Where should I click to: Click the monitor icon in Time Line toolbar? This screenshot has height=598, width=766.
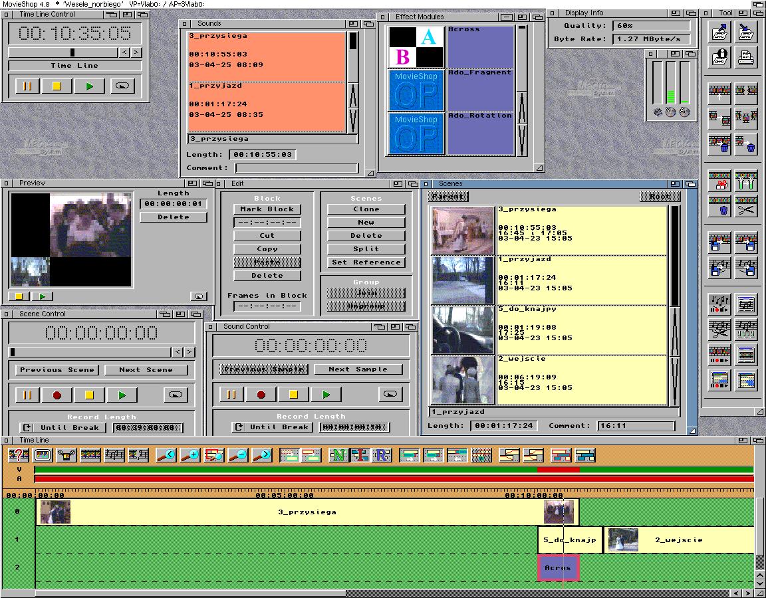[x=43, y=455]
